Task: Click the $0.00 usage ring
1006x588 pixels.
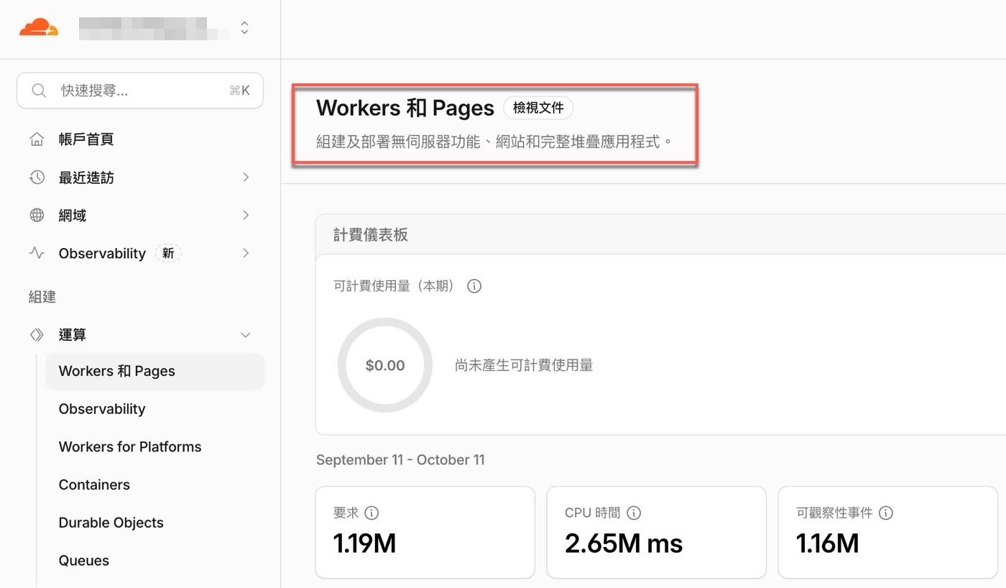Action: tap(385, 365)
